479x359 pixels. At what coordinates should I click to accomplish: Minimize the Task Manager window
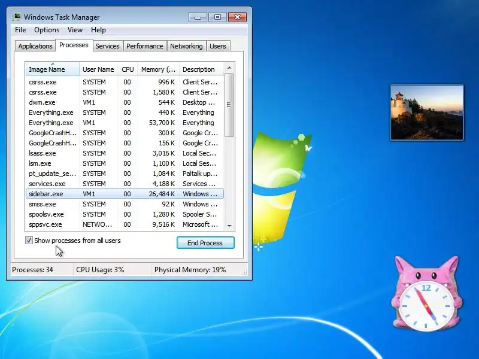pos(198,17)
